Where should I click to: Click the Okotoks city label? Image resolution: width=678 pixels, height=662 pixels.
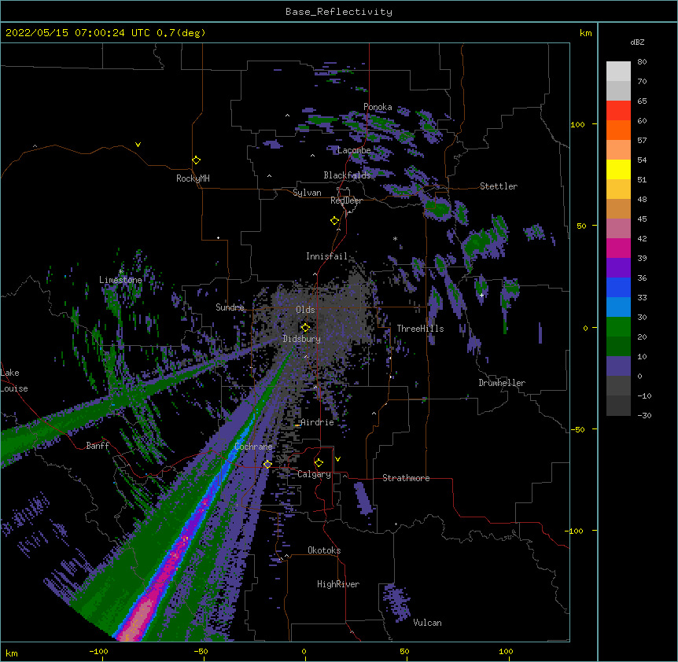pyautogui.click(x=324, y=550)
